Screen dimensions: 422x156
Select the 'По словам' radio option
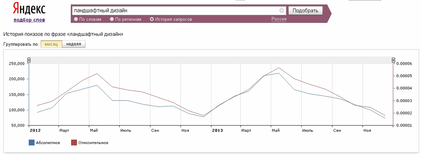tap(76, 19)
